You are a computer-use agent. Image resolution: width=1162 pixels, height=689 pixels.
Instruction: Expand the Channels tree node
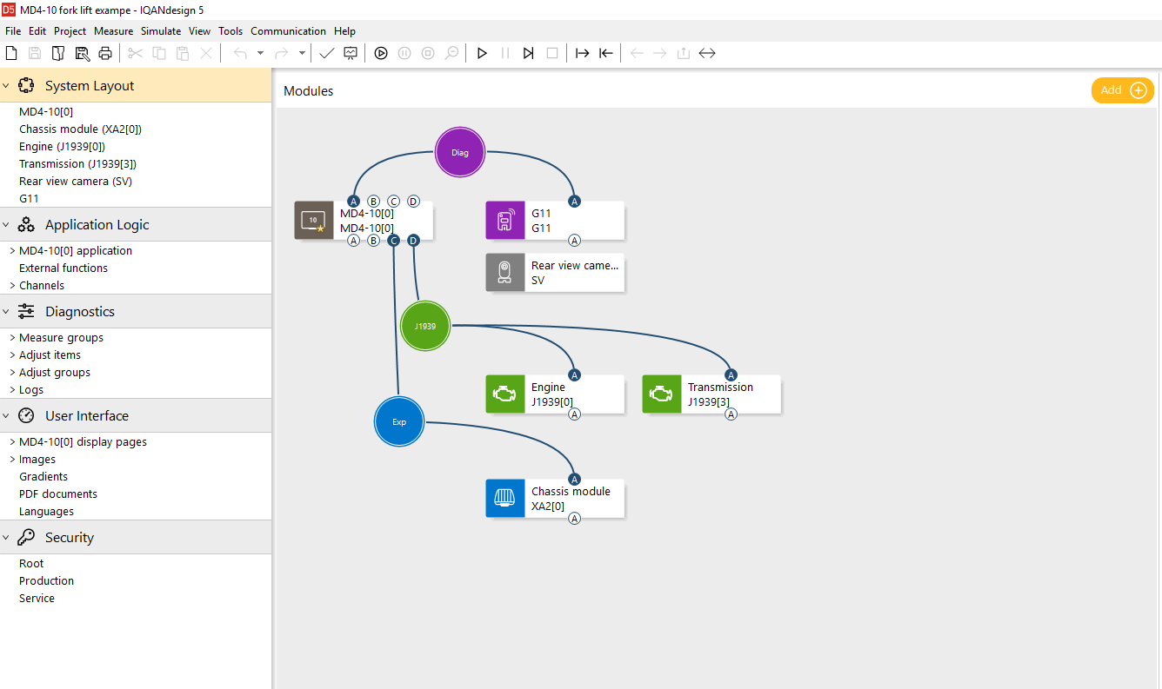(12, 285)
